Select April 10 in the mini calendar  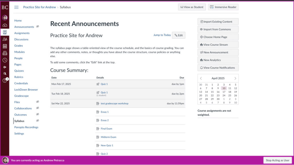pos(224,88)
